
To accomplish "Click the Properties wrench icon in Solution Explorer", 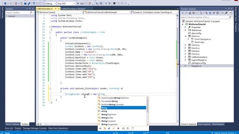I will click(x=226, y=13).
